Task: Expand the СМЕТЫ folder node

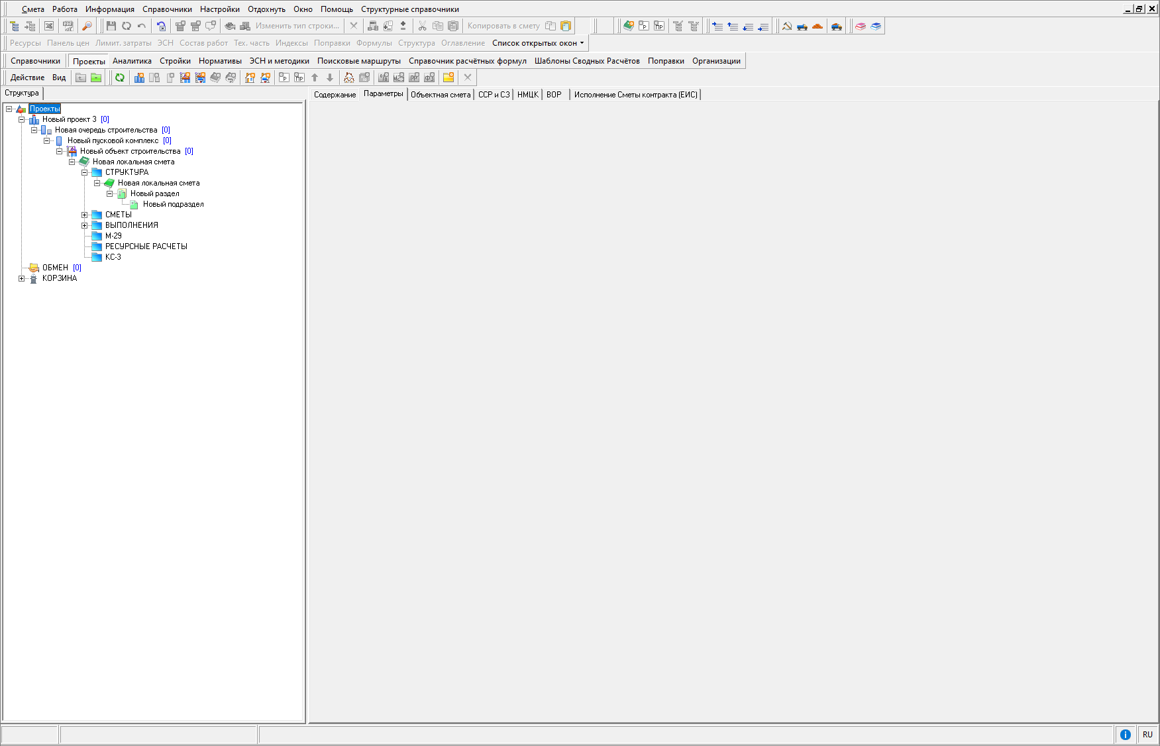Action: tap(85, 215)
